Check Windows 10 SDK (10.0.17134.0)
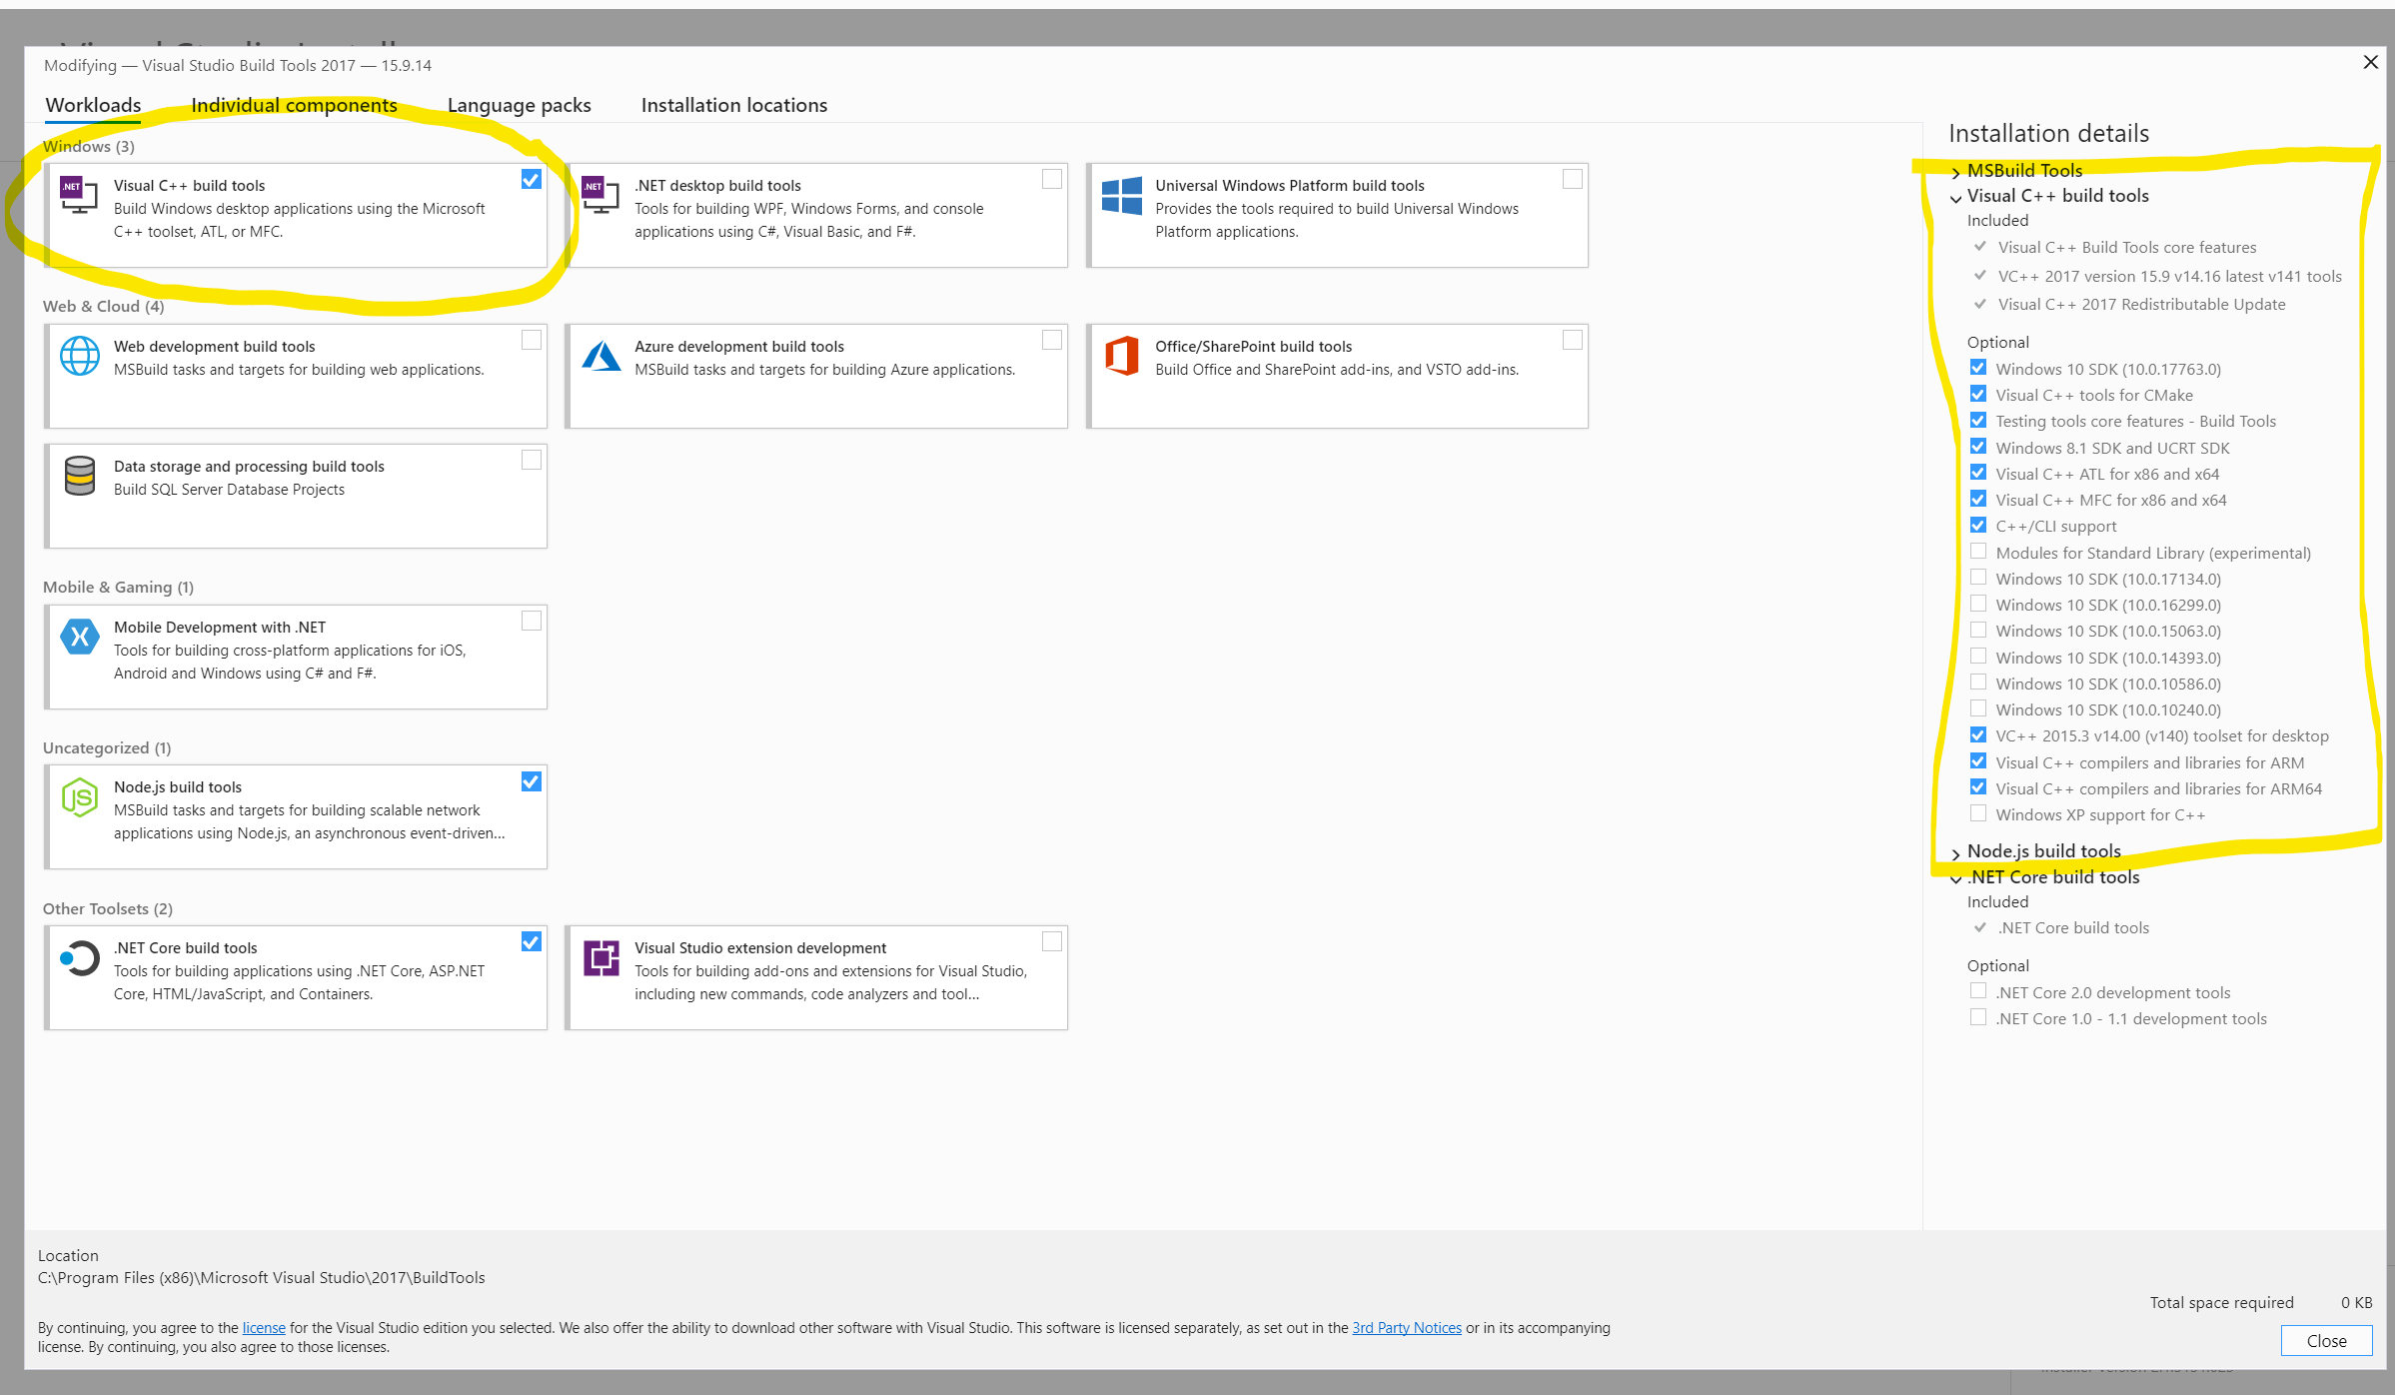 (1978, 578)
